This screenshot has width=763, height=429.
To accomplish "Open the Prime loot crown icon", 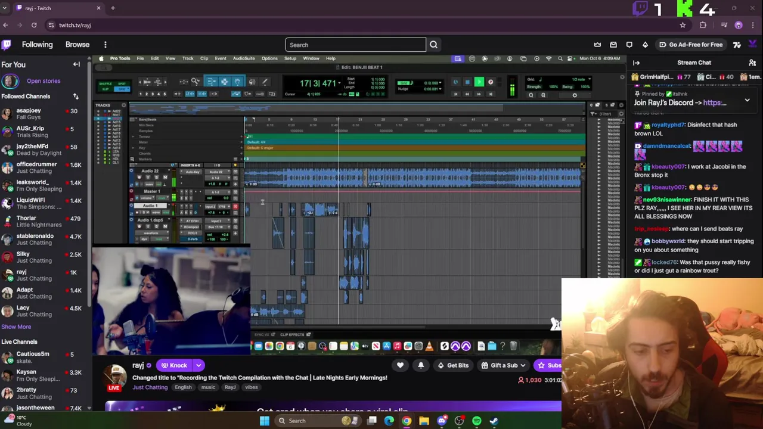I will pos(597,45).
